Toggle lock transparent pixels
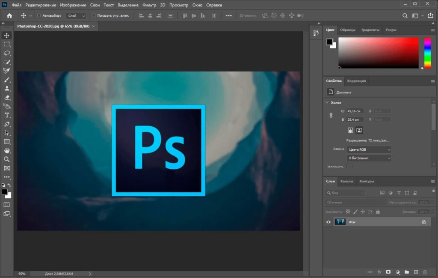The width and height of the screenshot is (438, 278). click(348, 212)
